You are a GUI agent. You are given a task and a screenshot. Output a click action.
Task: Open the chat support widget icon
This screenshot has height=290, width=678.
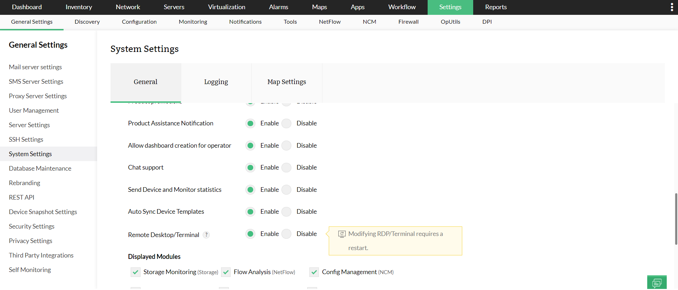coord(657,283)
